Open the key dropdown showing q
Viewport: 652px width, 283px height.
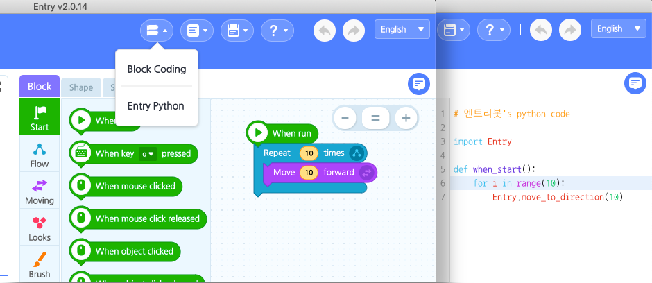pos(148,154)
